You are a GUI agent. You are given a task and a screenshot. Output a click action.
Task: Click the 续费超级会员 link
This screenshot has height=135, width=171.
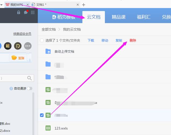(x=22, y=34)
